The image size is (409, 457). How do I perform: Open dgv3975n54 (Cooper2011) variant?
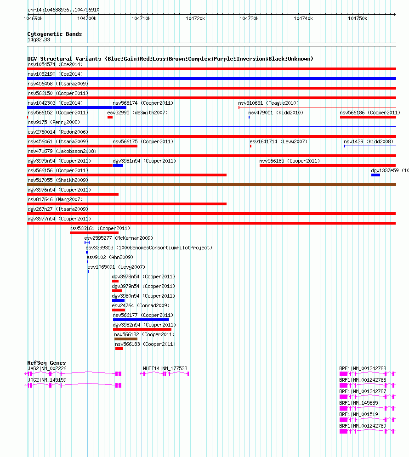59,161
